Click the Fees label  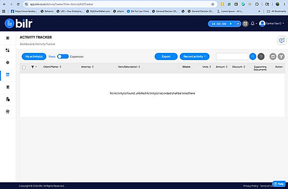(x=52, y=56)
